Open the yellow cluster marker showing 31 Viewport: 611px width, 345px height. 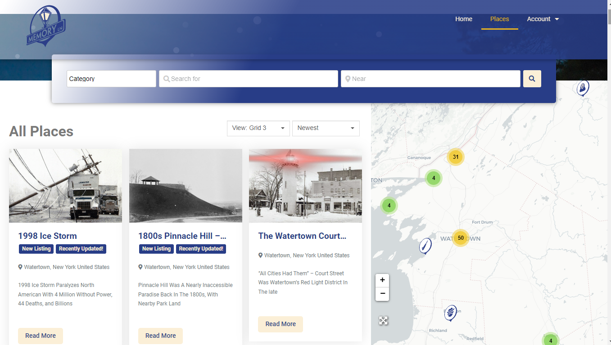coord(455,157)
